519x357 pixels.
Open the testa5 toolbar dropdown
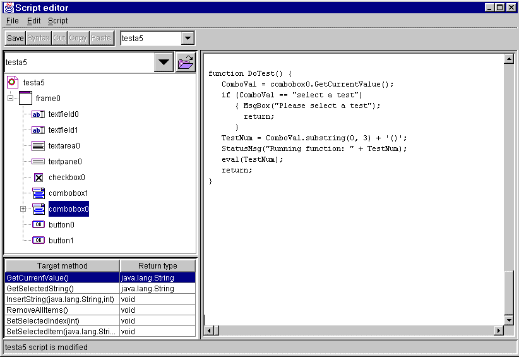point(188,39)
